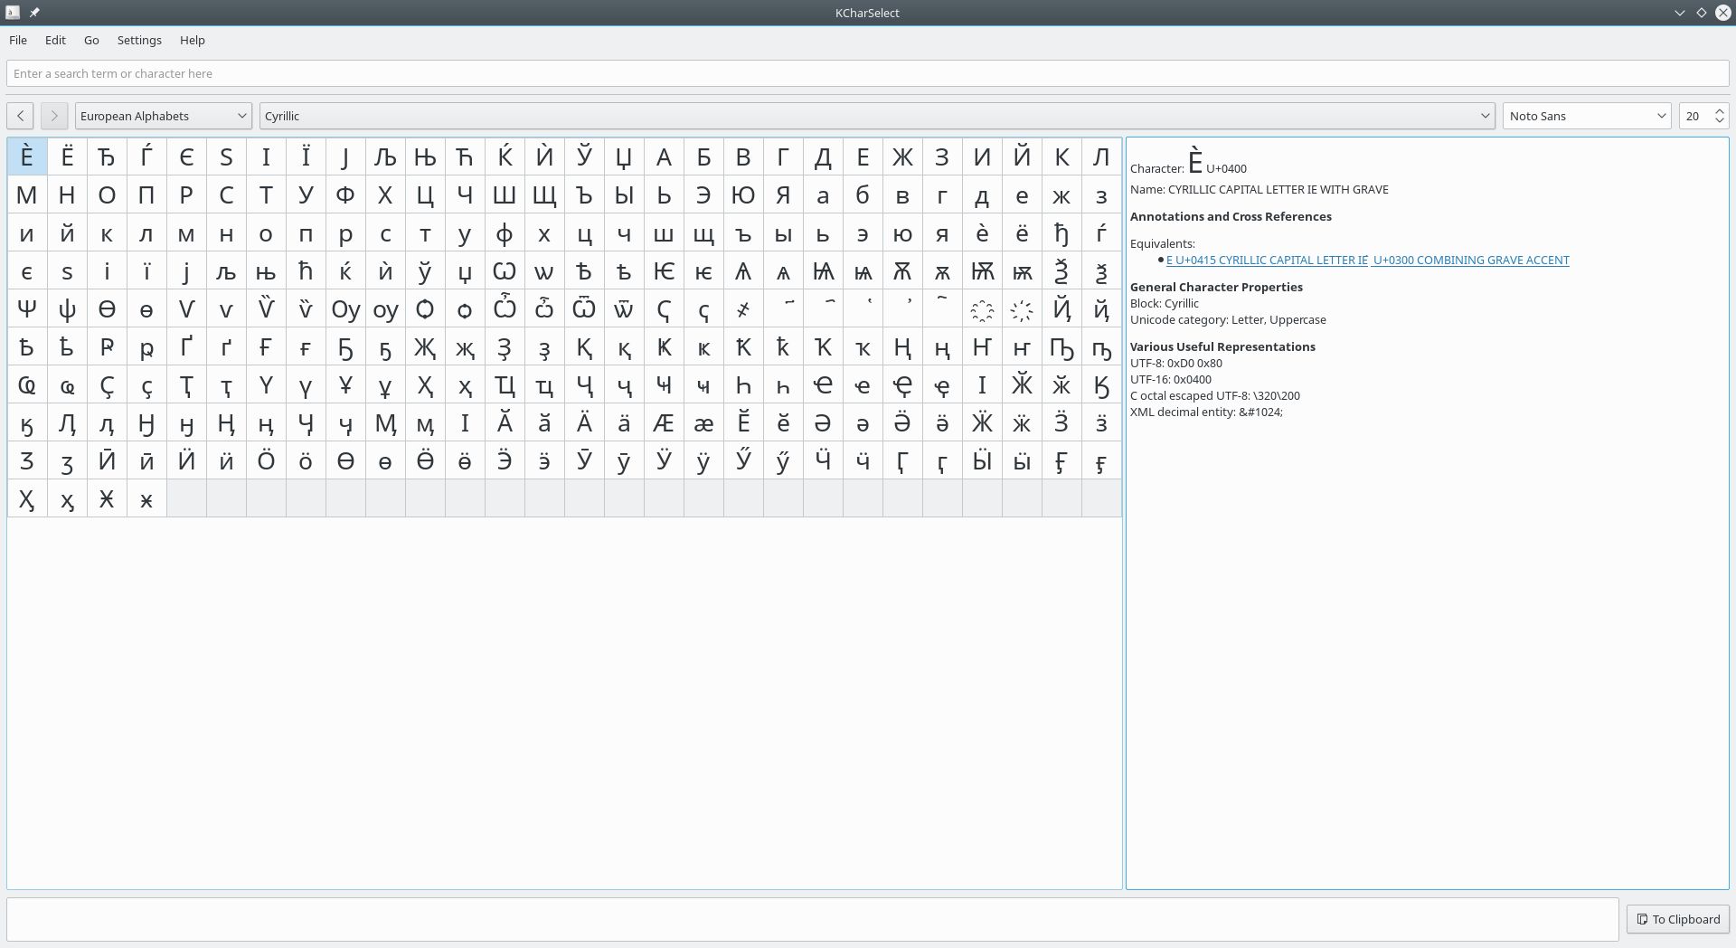The height and width of the screenshot is (948, 1736).
Task: Select the Cyrillic capital letter Я
Action: click(783, 195)
